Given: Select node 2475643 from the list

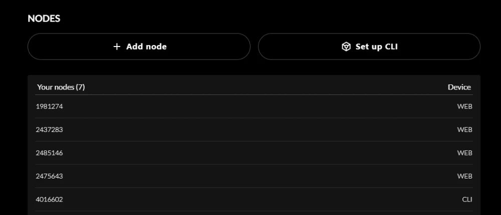Looking at the screenshot, I should pyautogui.click(x=49, y=176).
